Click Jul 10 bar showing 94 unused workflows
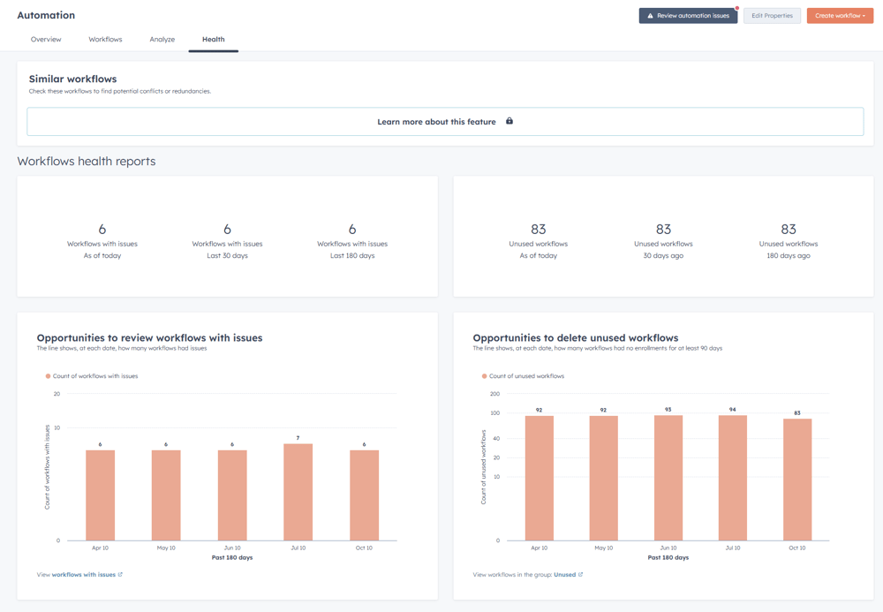883x612 pixels. [x=733, y=478]
